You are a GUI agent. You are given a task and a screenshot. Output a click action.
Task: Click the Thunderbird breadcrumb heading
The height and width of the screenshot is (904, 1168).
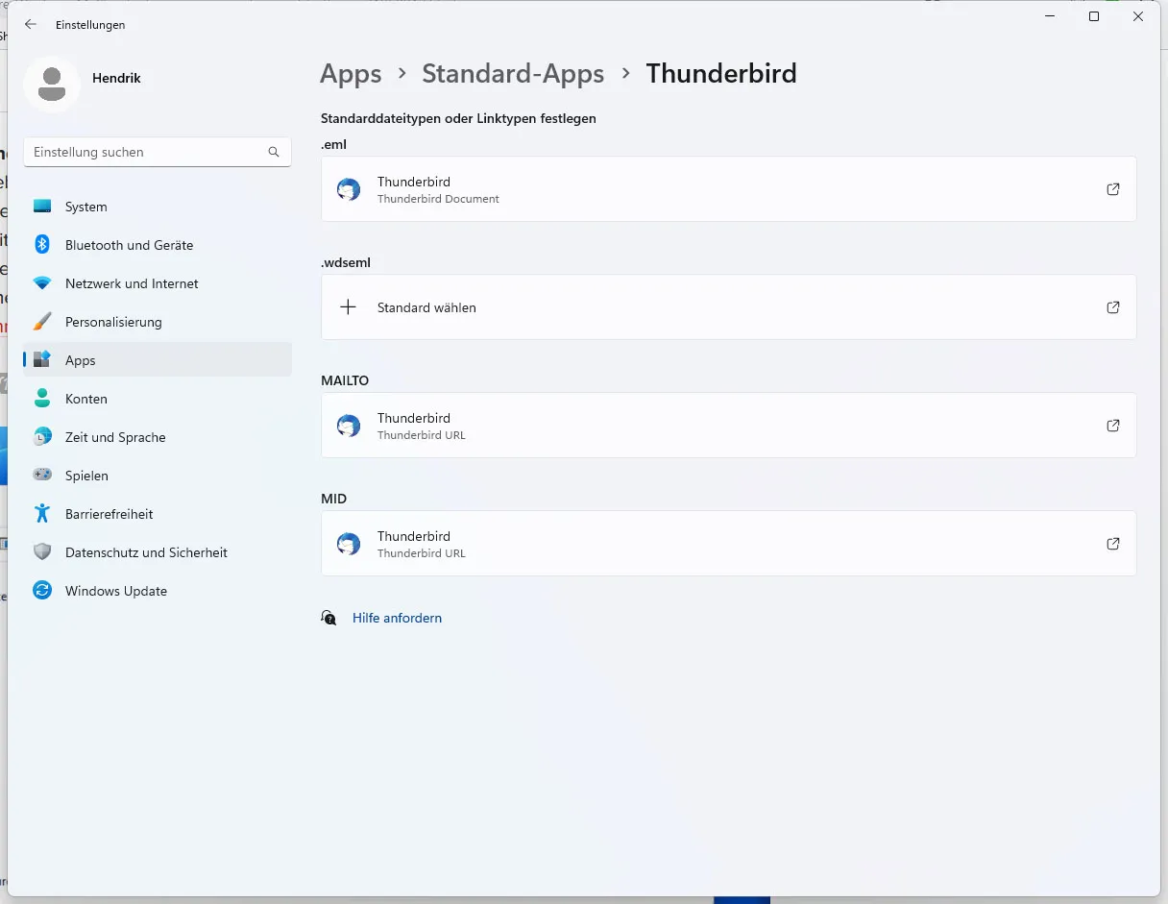point(721,74)
